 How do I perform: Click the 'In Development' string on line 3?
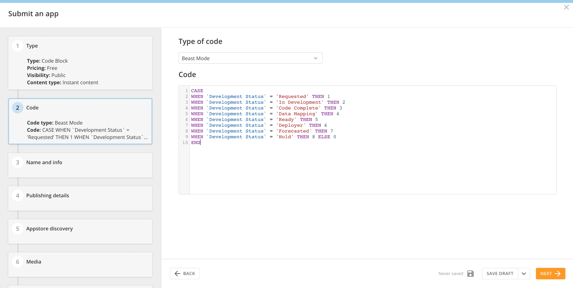tap(300, 102)
